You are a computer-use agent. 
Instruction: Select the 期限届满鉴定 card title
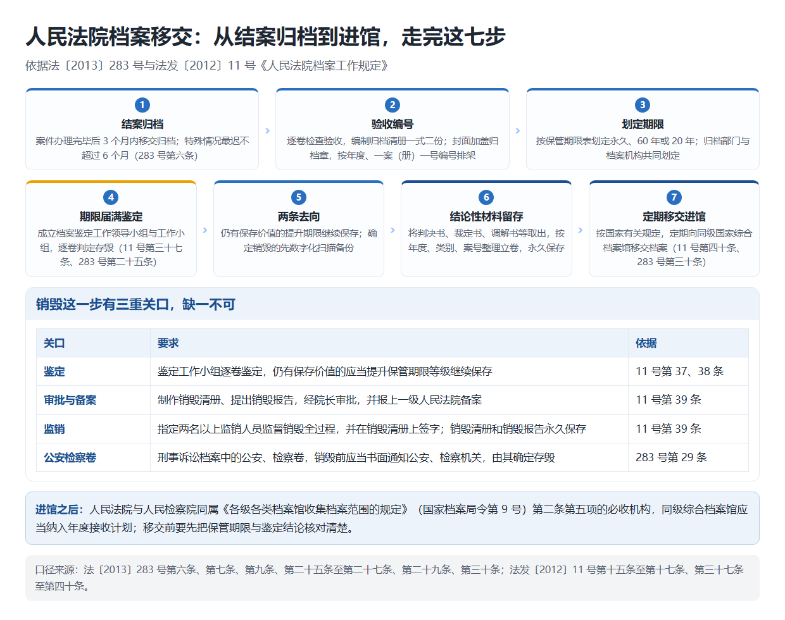point(111,216)
